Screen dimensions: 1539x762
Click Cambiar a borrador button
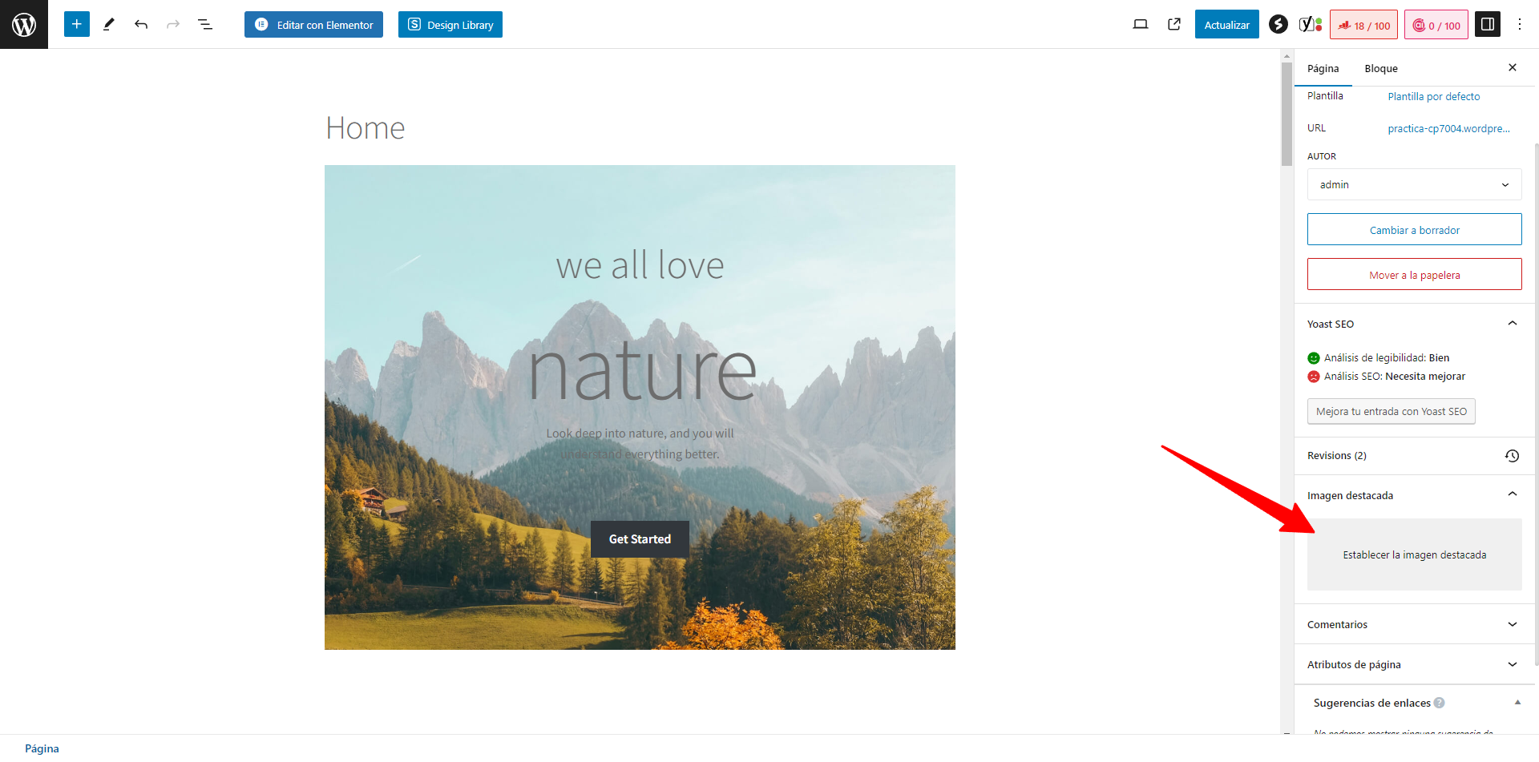tap(1414, 230)
